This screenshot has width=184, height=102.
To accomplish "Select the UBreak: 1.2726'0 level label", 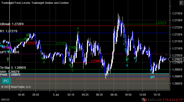I will pos(12,24).
